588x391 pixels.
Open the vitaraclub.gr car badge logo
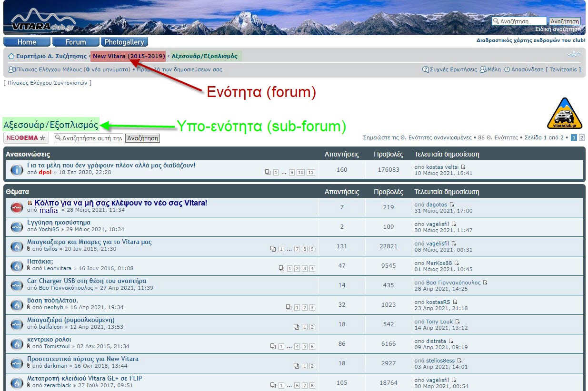coord(564,113)
